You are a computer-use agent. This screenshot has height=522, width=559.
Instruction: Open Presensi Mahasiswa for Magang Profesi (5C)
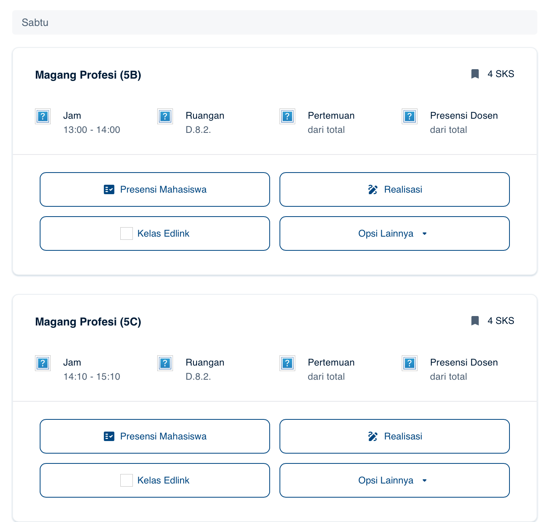(155, 436)
